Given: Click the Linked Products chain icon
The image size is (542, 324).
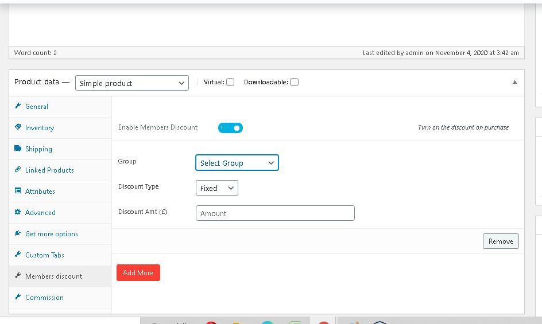Looking at the screenshot, I should click(18, 170).
